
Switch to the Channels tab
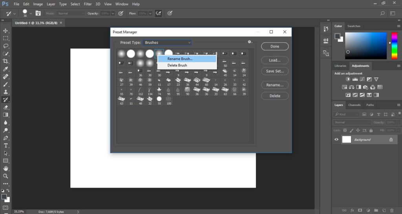pos(354,105)
